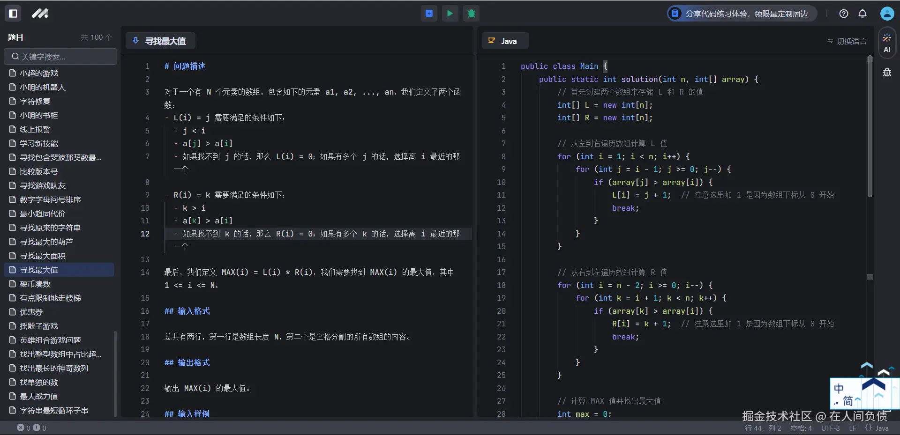
Task: Open the AI assistant panel
Action: 887,43
